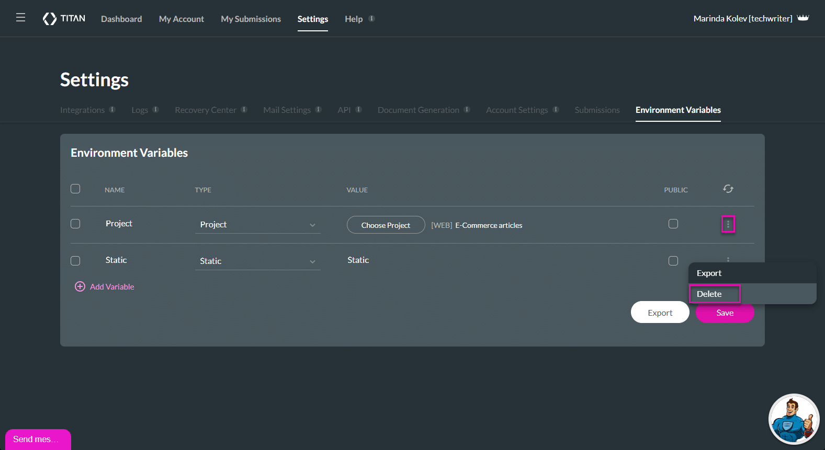Click the Choose Project button
Image resolution: width=825 pixels, height=450 pixels.
[x=386, y=225]
